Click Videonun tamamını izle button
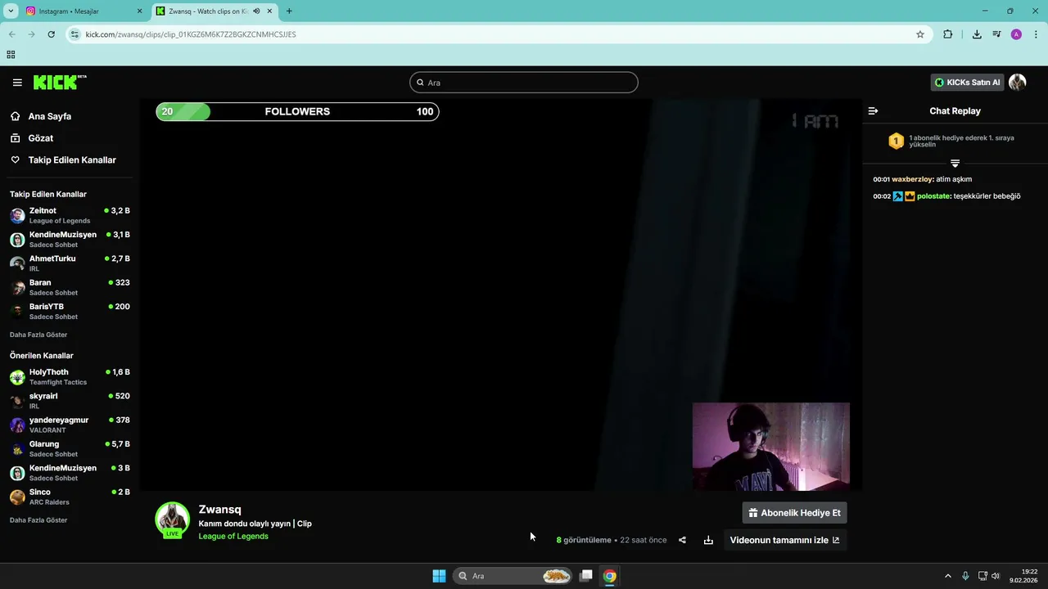The height and width of the screenshot is (589, 1048). click(x=784, y=540)
